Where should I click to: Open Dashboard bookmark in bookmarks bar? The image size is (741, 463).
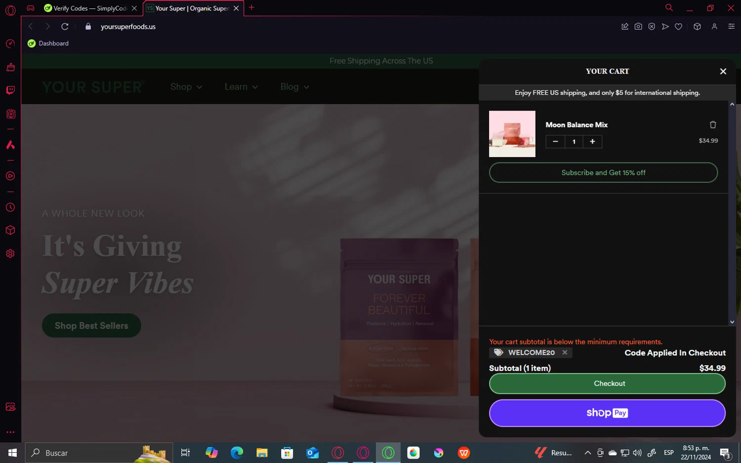click(48, 43)
